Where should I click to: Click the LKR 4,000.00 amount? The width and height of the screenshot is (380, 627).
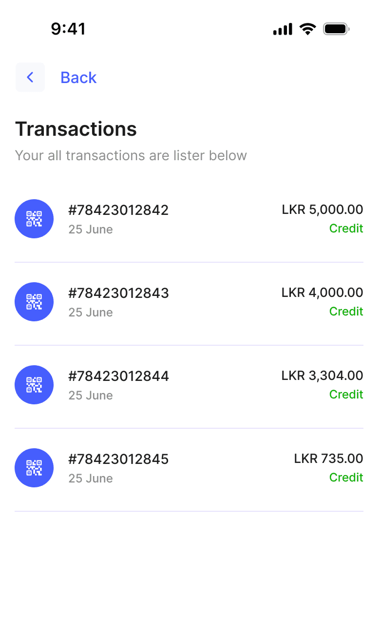323,293
